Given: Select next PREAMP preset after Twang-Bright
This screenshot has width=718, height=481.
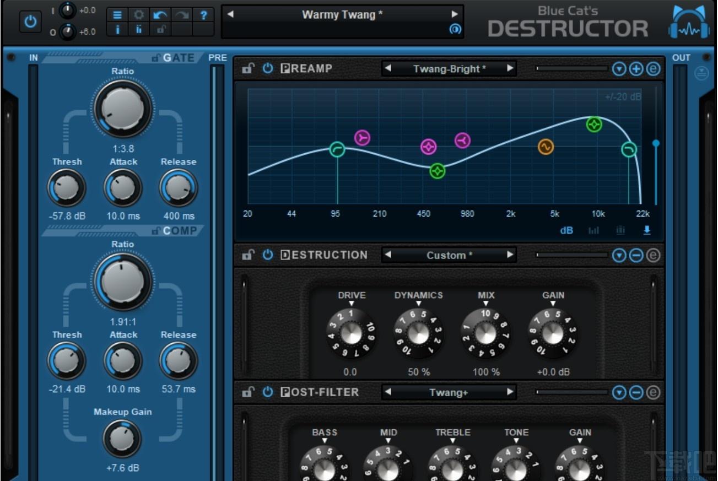Looking at the screenshot, I should click(x=510, y=69).
